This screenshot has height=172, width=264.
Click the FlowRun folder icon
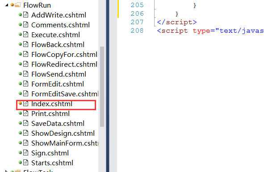point(17,5)
